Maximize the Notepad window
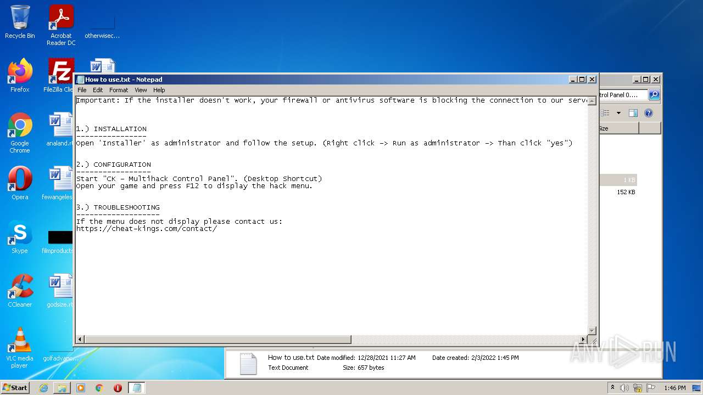 (582, 80)
